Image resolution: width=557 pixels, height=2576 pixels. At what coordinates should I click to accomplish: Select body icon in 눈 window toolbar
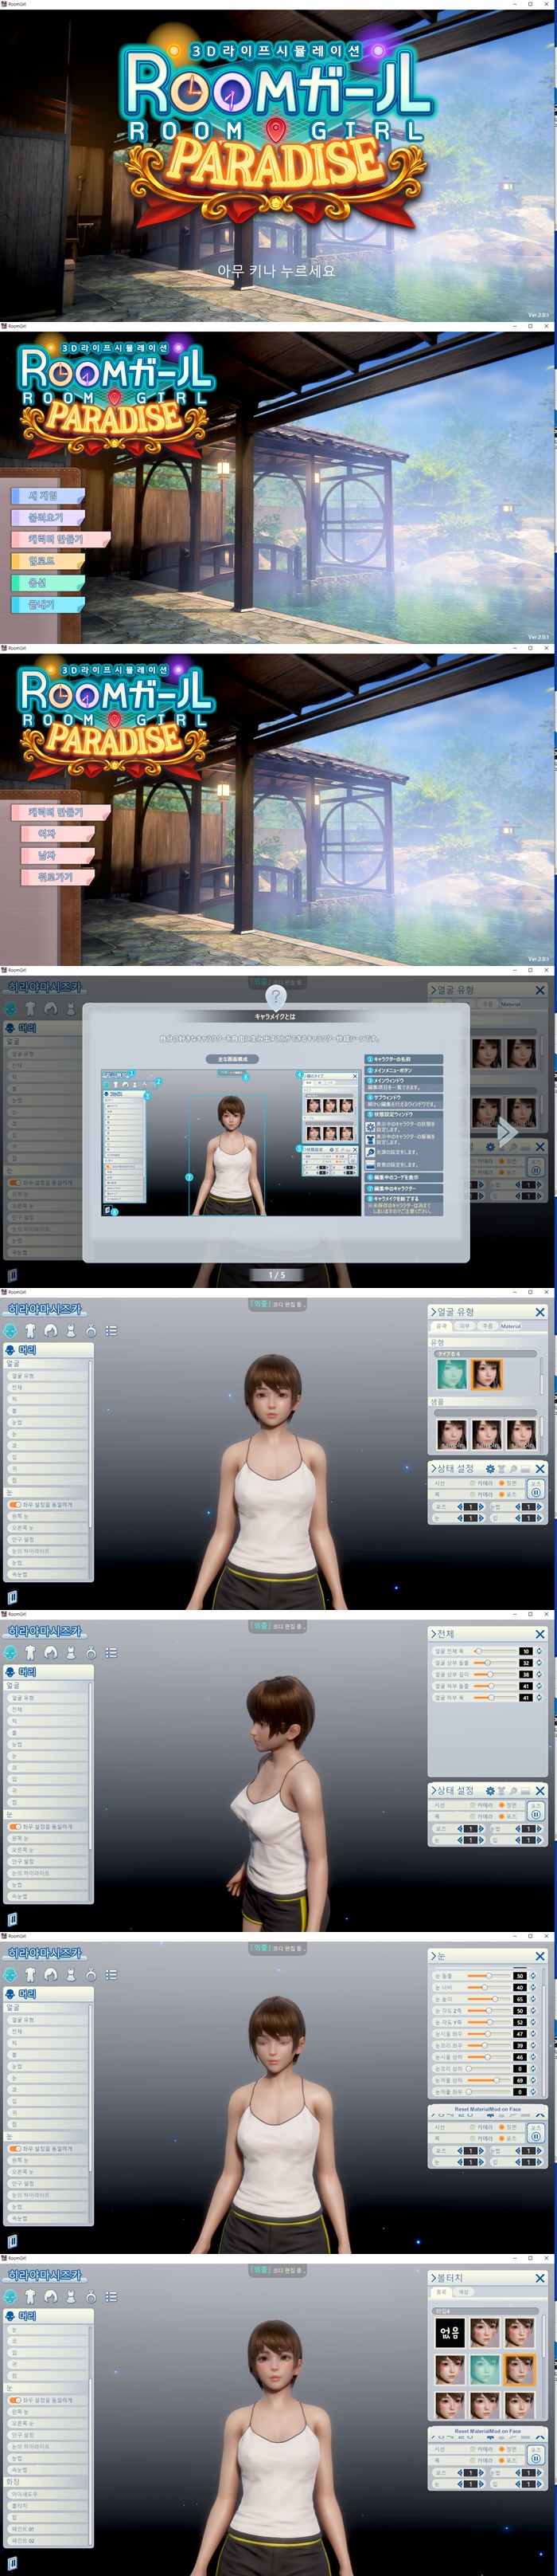30,1974
